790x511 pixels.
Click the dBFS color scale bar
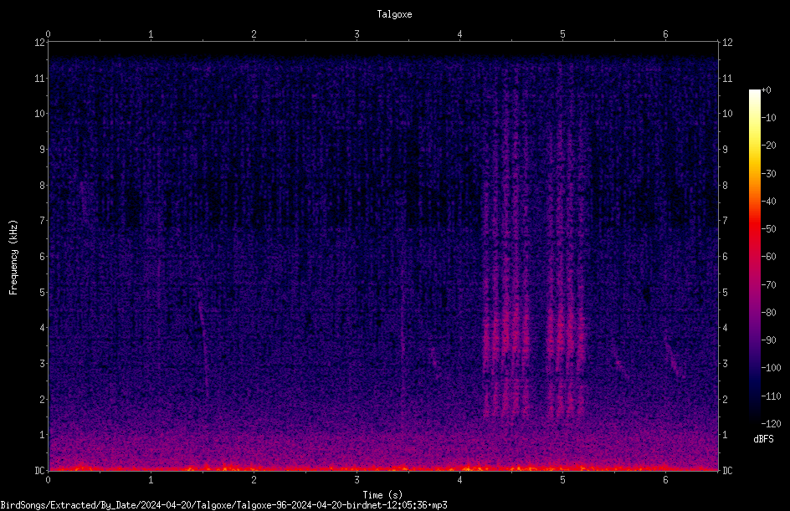[x=754, y=257]
